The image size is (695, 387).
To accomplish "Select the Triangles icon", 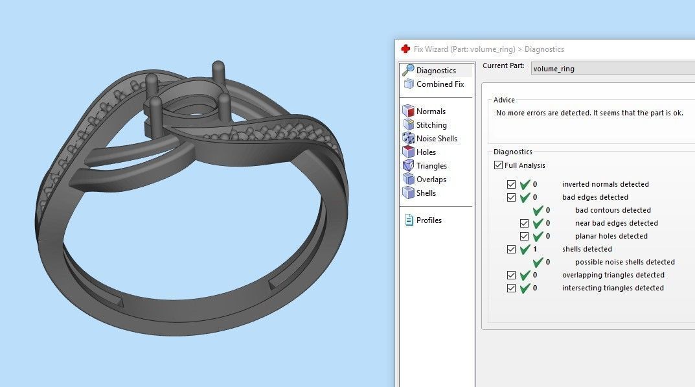I will coord(408,165).
